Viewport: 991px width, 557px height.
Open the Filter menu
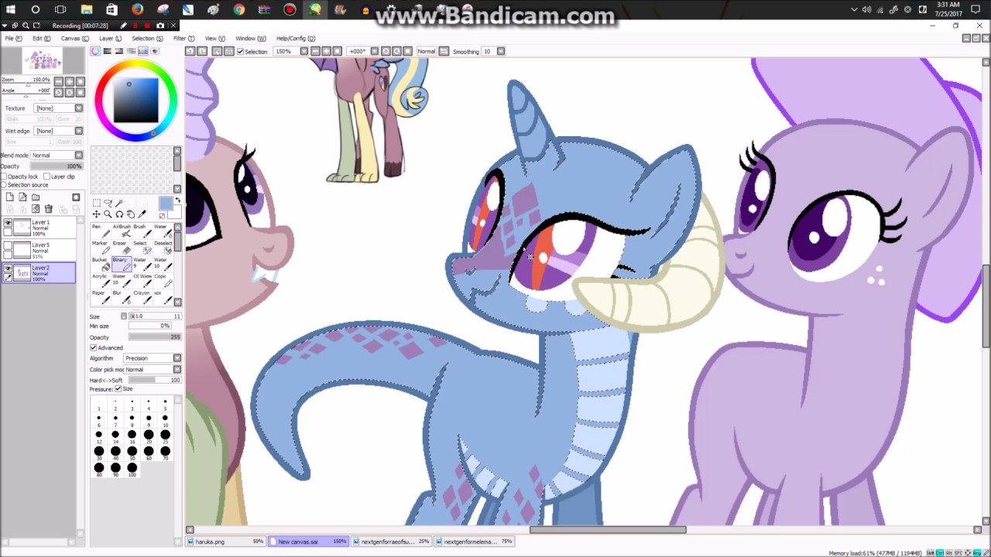coord(183,38)
